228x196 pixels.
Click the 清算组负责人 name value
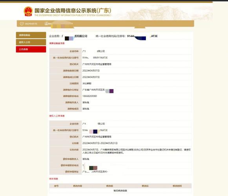(x=86, y=102)
